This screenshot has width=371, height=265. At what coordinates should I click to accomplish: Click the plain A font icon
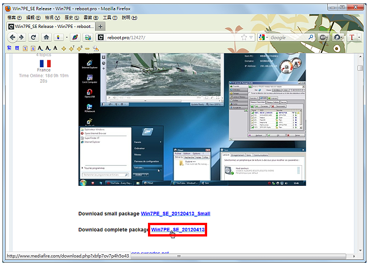pos(55,48)
